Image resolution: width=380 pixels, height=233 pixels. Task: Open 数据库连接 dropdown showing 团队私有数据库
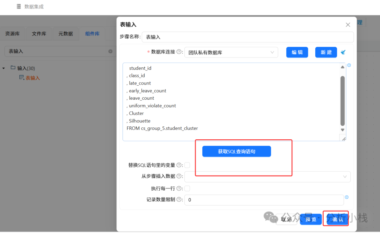(x=231, y=52)
